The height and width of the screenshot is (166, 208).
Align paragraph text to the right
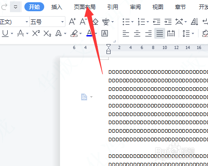pos(148,33)
